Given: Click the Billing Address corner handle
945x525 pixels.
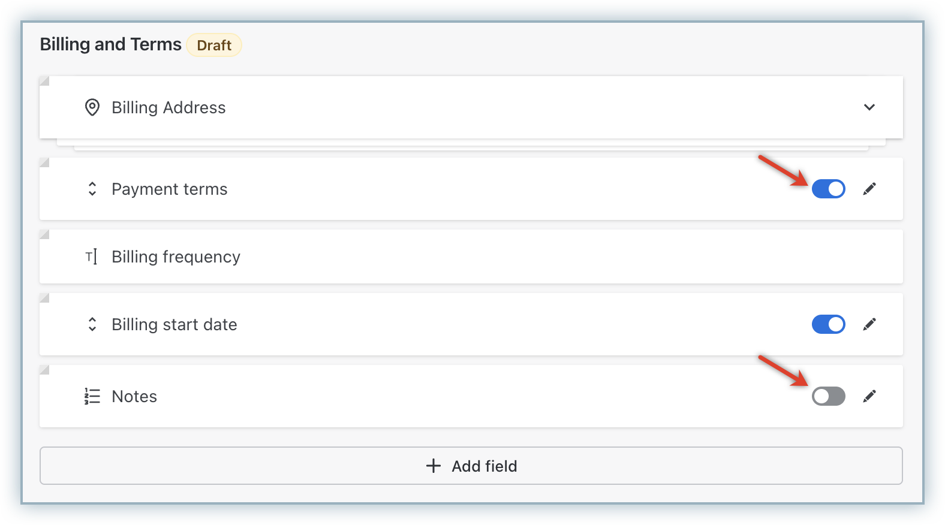Looking at the screenshot, I should point(44,81).
